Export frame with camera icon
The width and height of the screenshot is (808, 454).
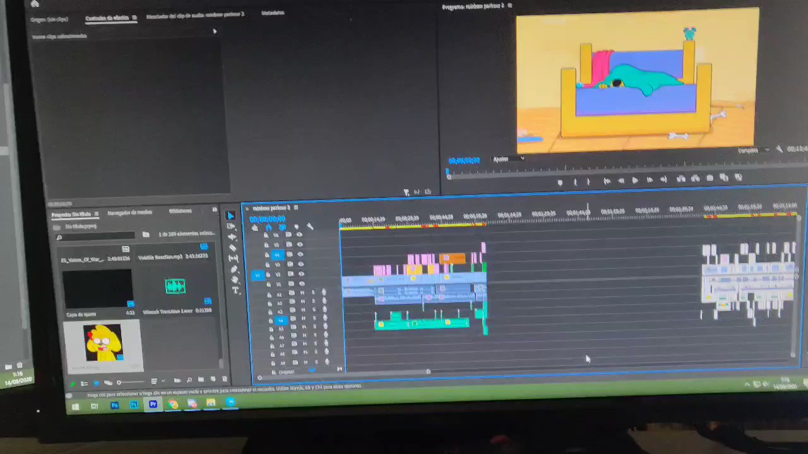[710, 178]
